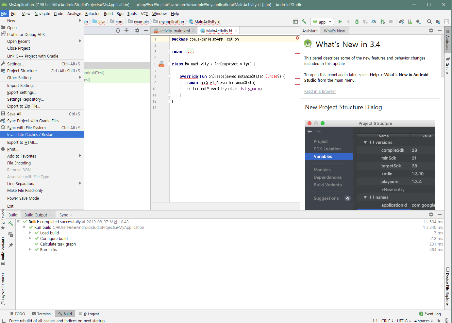Open the AVD Manager icon
Viewport: 452px width, 323px height.
point(410,22)
